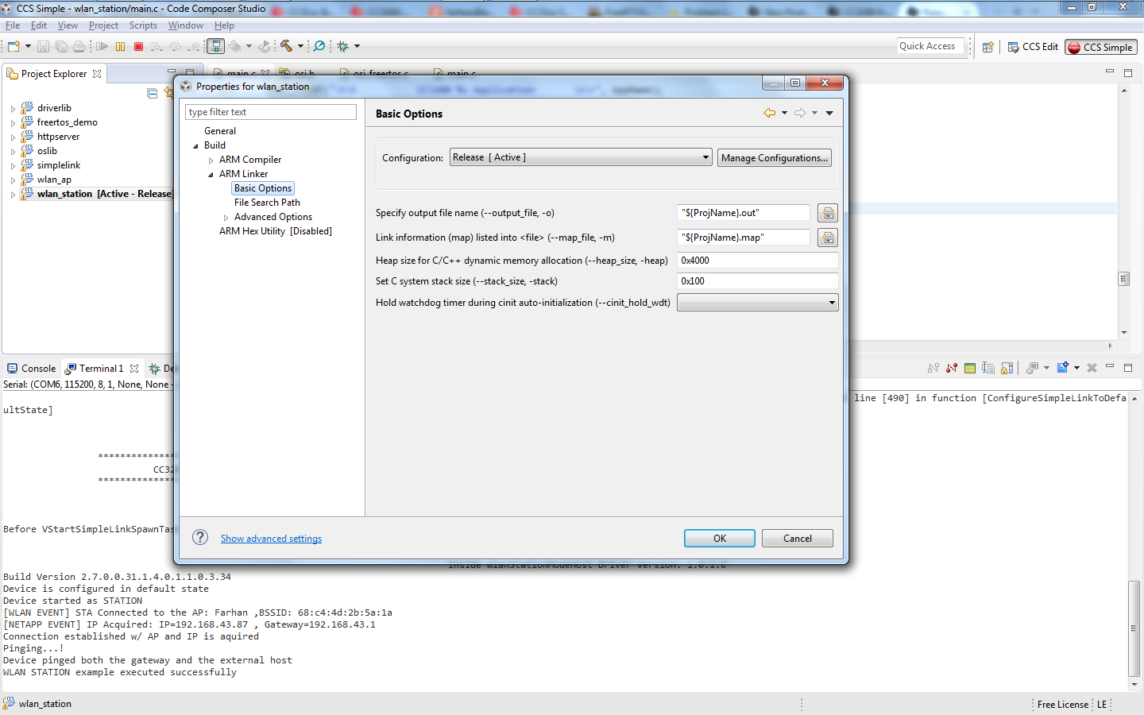Image resolution: width=1144 pixels, height=715 pixels.
Task: Open the New dropdown arrow in toolbar
Action: point(28,46)
